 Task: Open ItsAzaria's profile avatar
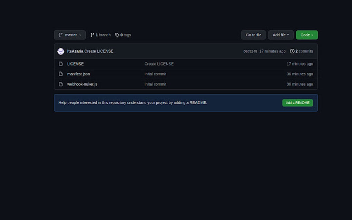pyautogui.click(x=61, y=51)
